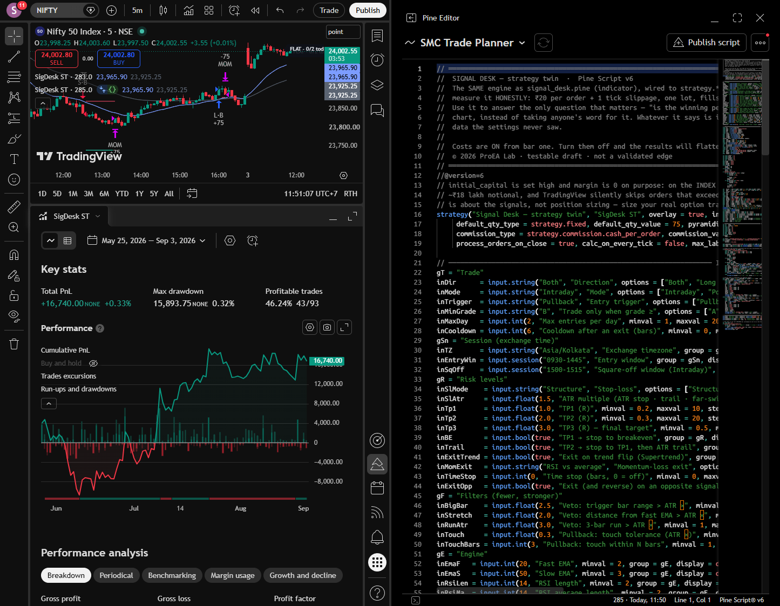The width and height of the screenshot is (780, 606).
Task: Open the Indicators dialog
Action: pyautogui.click(x=188, y=10)
